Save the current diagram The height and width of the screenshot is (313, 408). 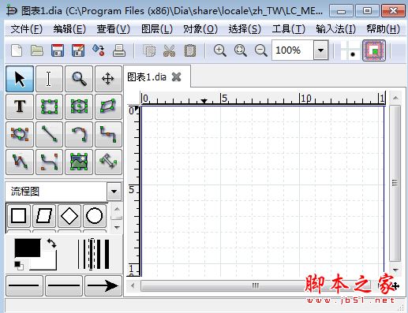(x=58, y=50)
